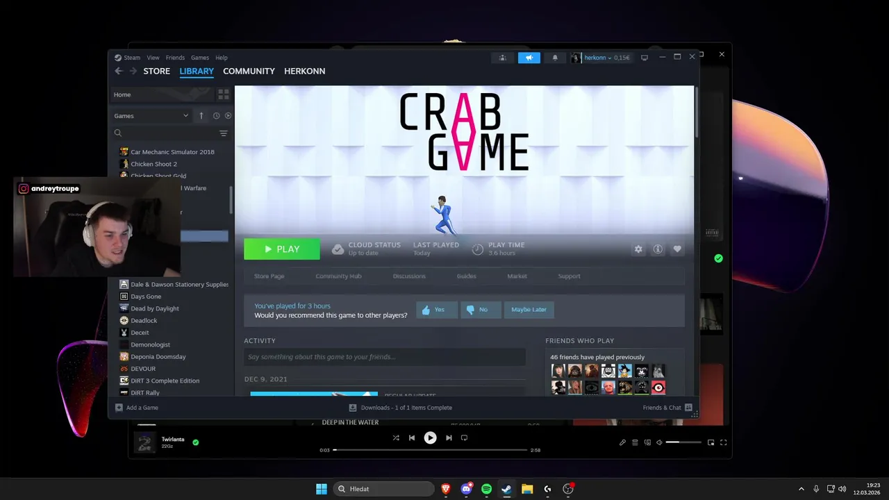Viewport: 889px width, 500px height.
Task: Toggle saved checkmark next to Twirlanta track
Action: pyautogui.click(x=196, y=442)
